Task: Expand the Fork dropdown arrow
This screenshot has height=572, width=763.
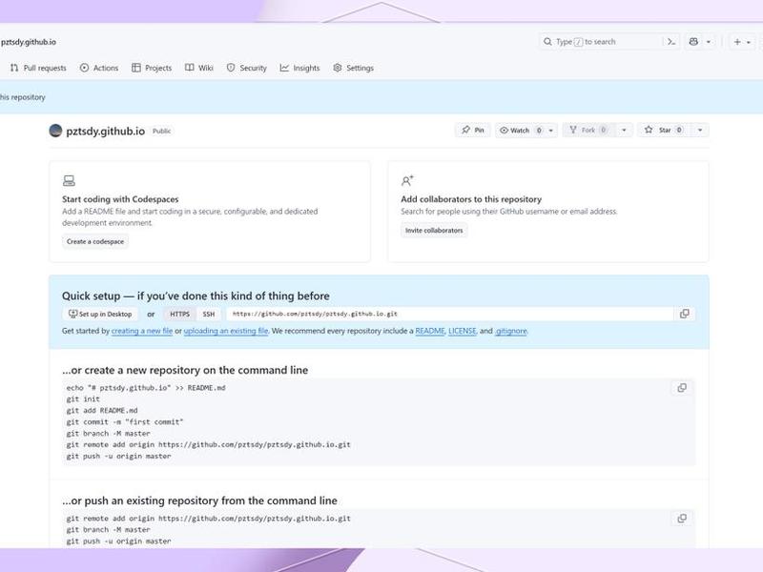Action: click(x=624, y=130)
